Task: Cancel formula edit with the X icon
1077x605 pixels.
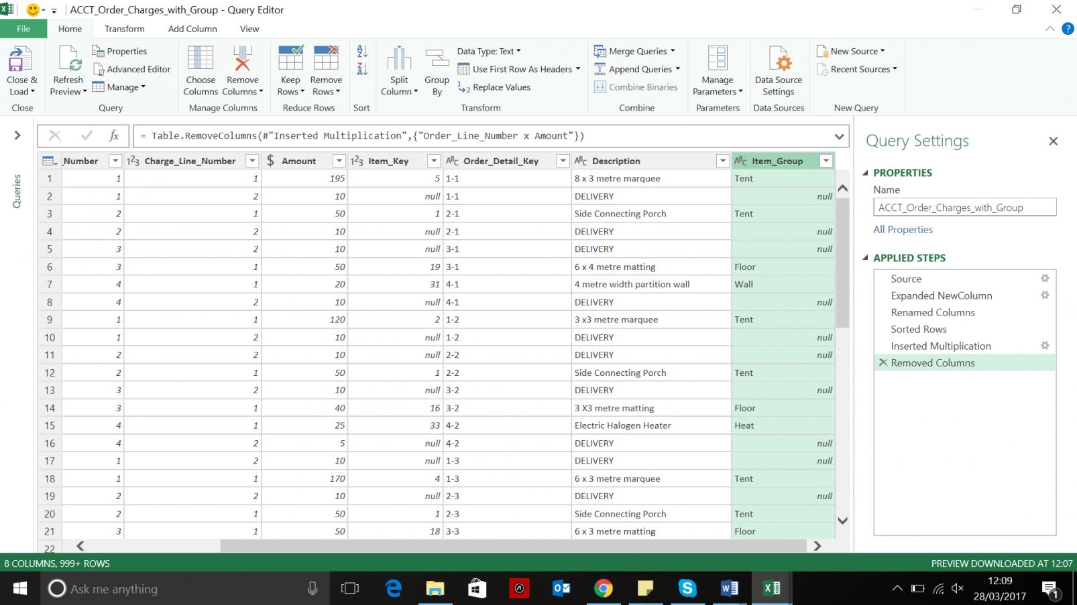Action: pyautogui.click(x=55, y=136)
